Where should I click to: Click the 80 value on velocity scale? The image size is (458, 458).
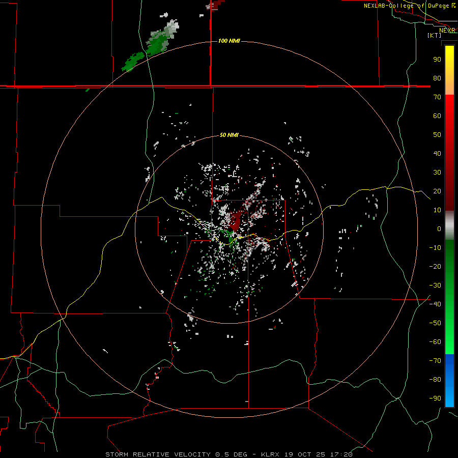437,78
